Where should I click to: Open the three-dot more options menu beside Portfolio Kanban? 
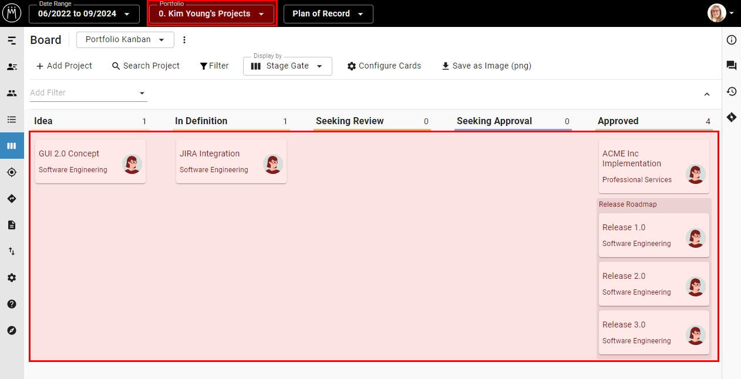click(184, 40)
